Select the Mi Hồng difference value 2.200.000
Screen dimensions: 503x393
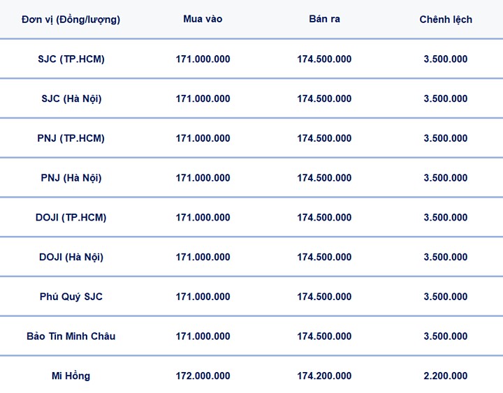pyautogui.click(x=446, y=376)
